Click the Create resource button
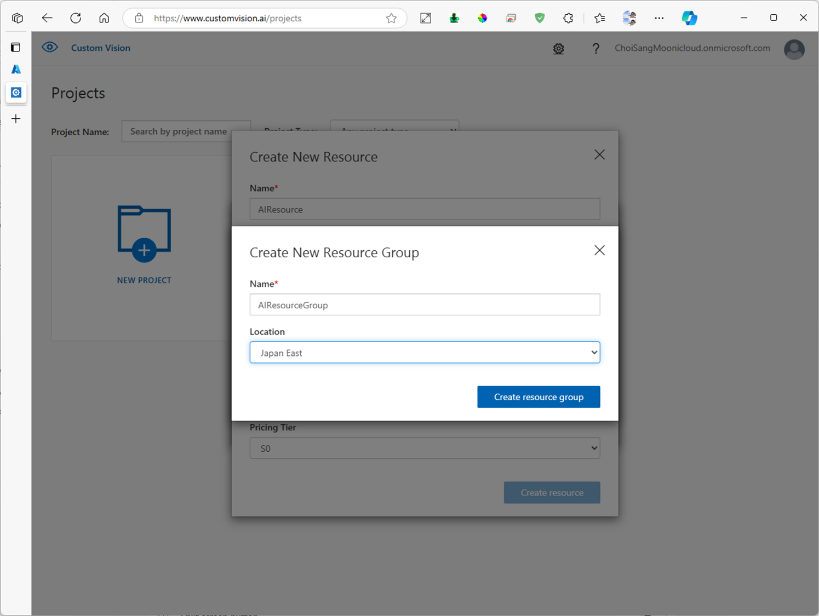This screenshot has height=616, width=819. 552,492
